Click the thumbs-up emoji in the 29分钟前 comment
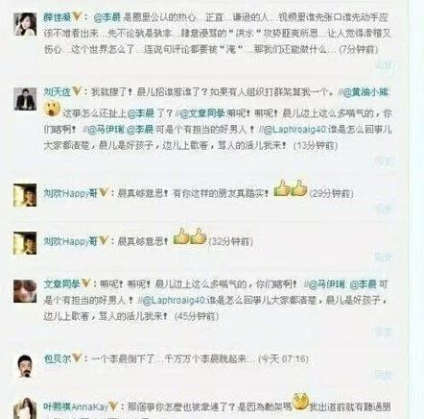 coord(291,188)
